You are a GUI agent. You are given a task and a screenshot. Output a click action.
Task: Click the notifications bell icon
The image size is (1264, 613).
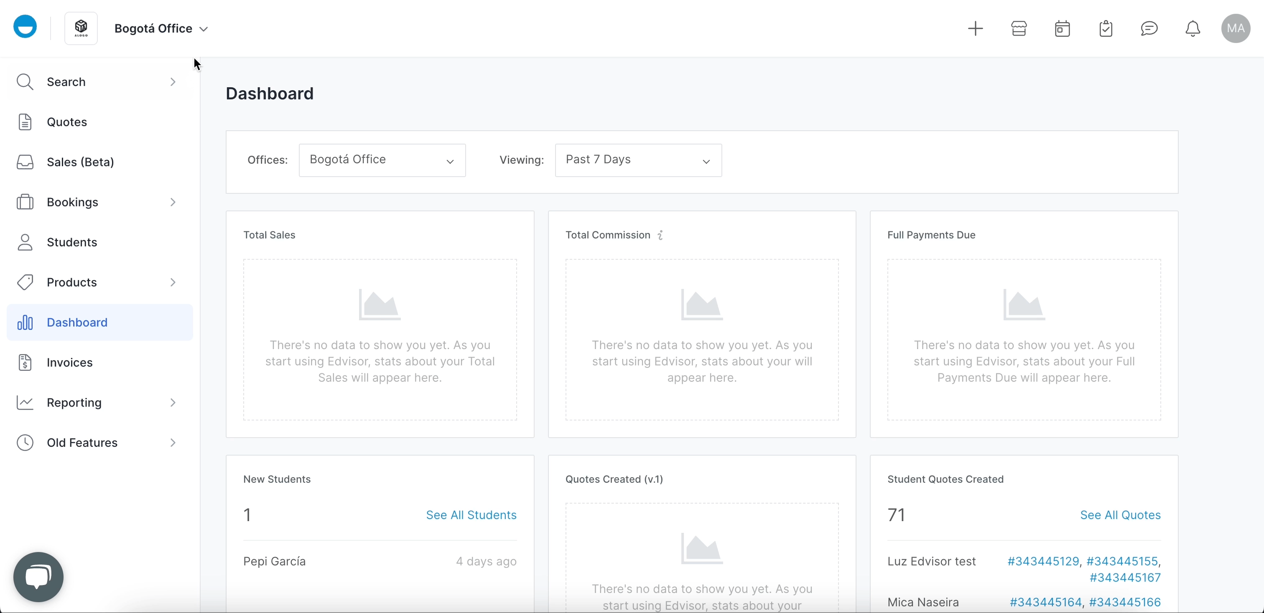point(1193,28)
